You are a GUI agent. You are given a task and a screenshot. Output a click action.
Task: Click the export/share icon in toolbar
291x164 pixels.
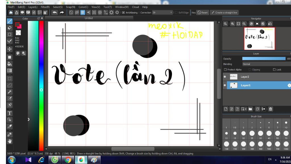[16, 13]
